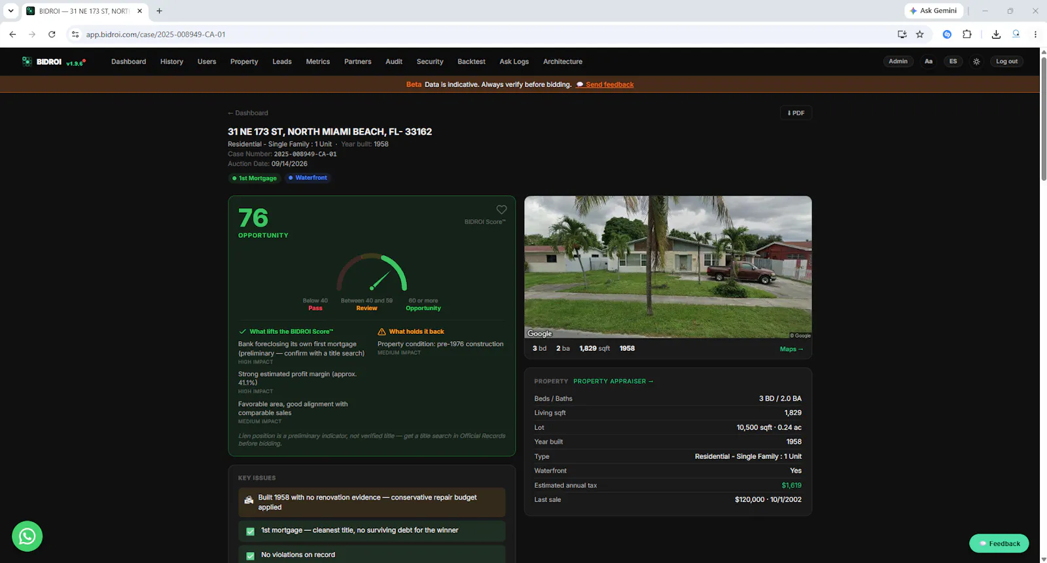Open browser extensions puzzle icon
Screen dimensions: 1047x563
point(967,34)
